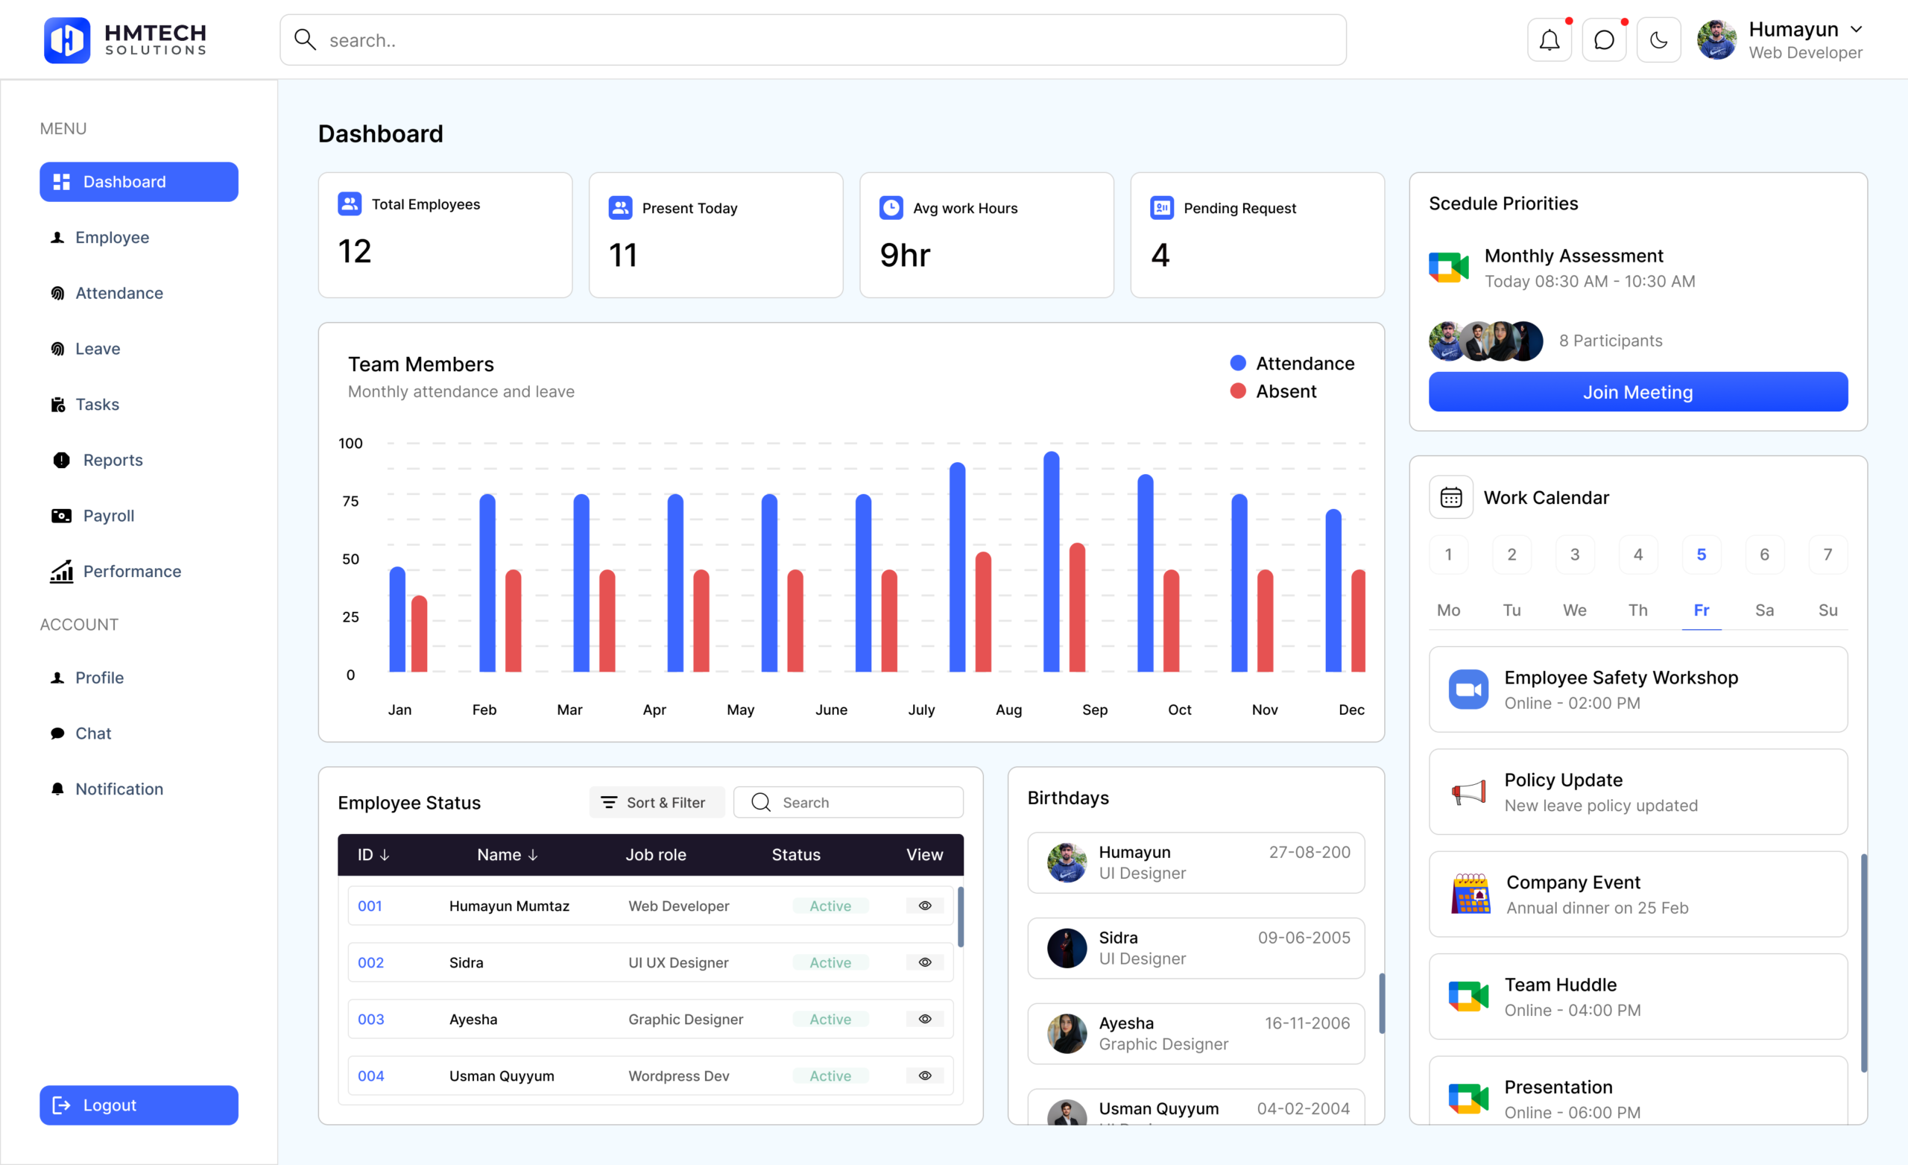The image size is (1908, 1165).
Task: Click the Employee Status table scrollbar
Action: pyautogui.click(x=960, y=918)
